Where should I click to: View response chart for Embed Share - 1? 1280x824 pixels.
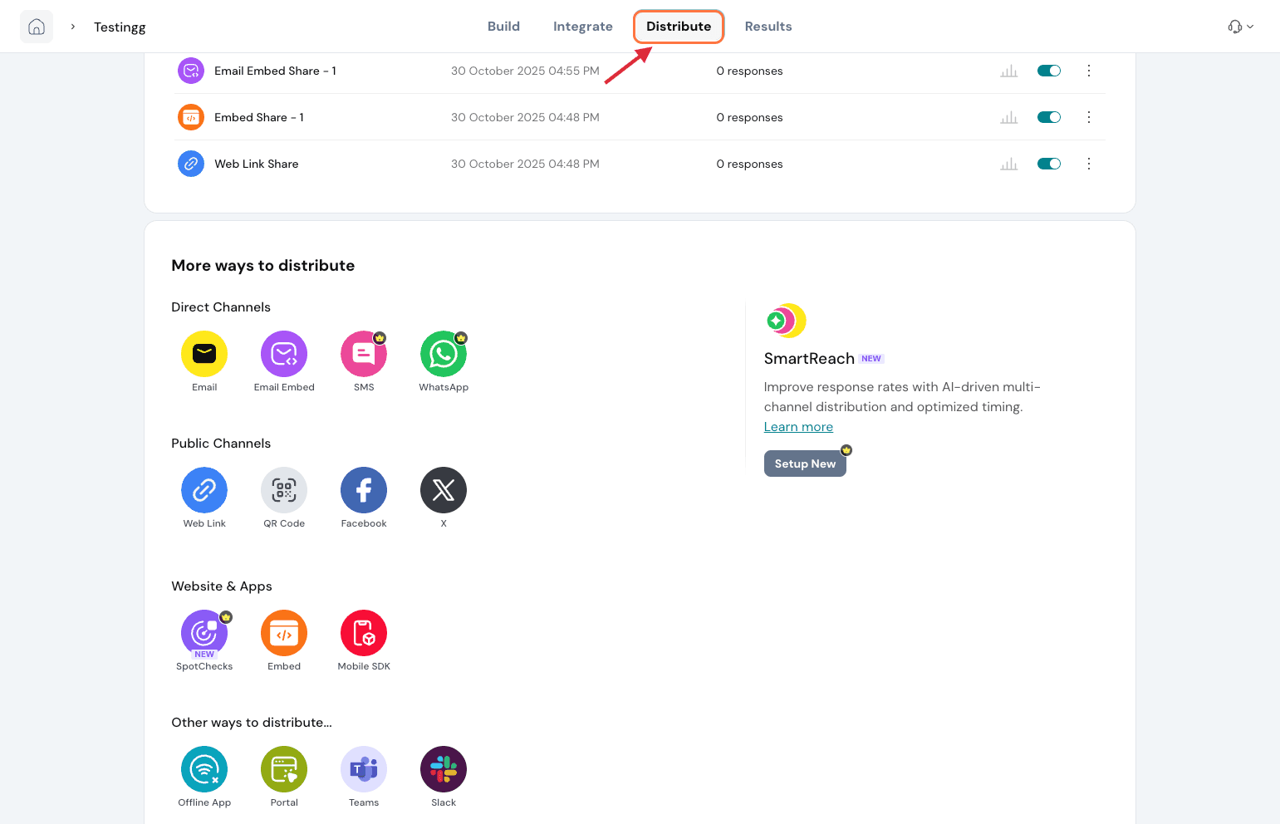click(1008, 118)
